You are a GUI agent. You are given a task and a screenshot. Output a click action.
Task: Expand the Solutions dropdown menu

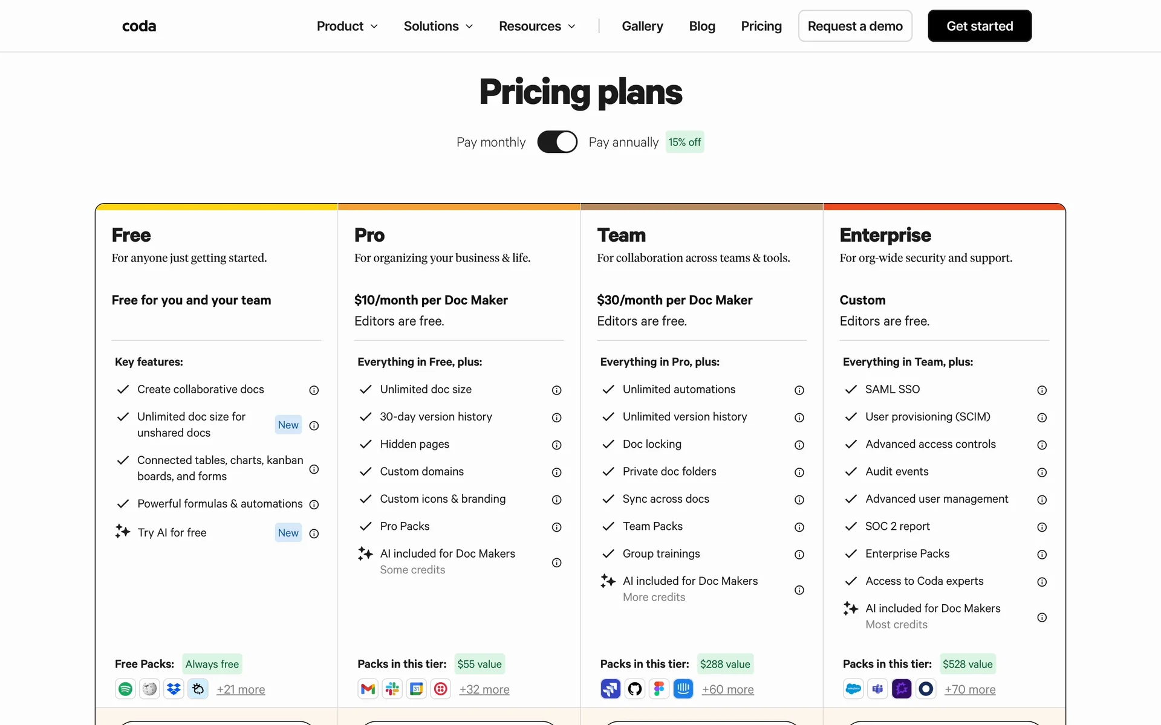point(438,26)
